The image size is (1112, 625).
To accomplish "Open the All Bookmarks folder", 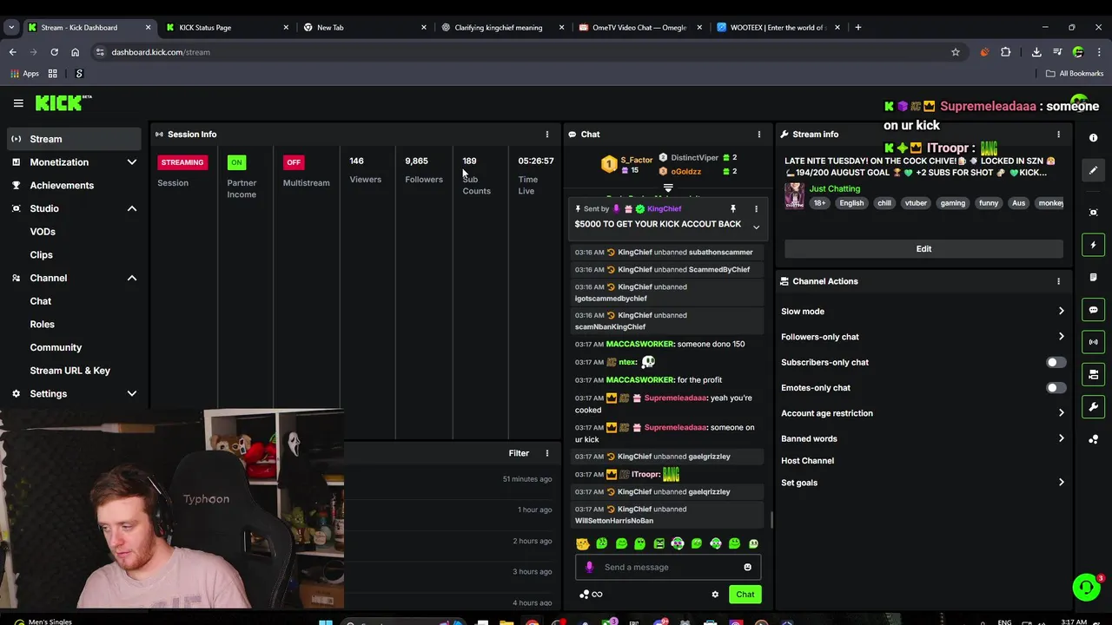I will (1075, 74).
